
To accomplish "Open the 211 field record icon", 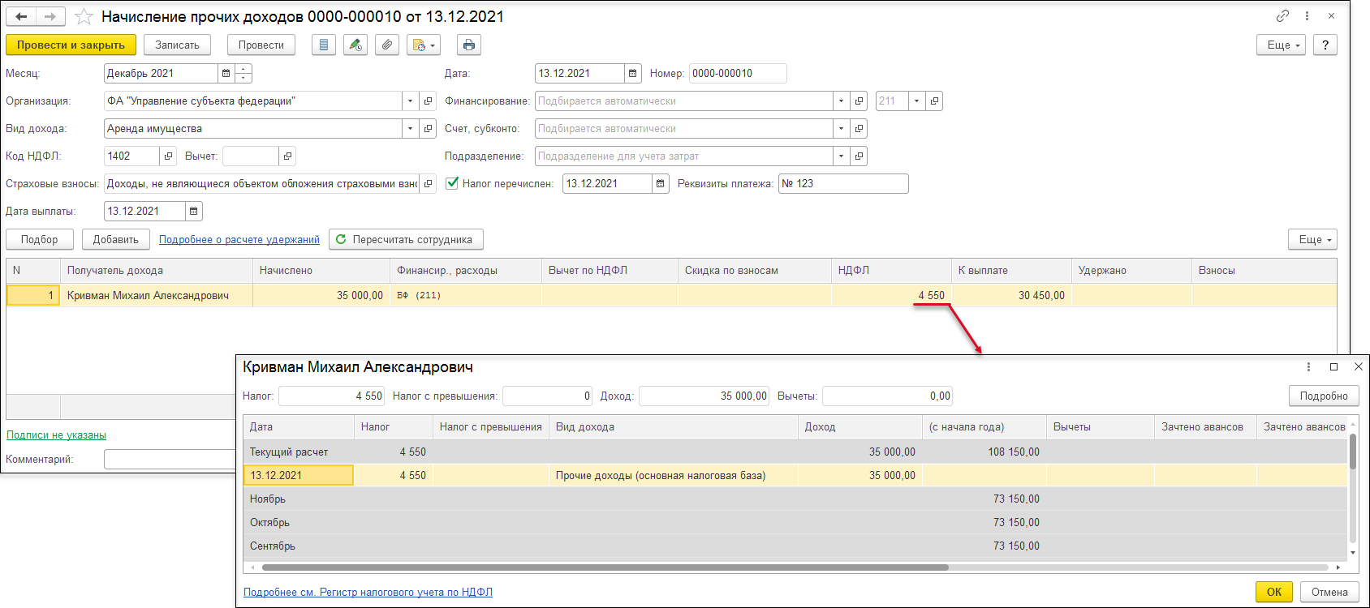I will click(934, 101).
